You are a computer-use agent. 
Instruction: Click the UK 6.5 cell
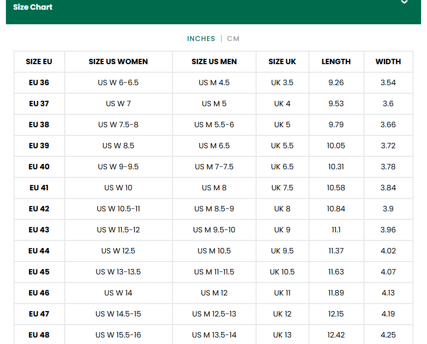coord(282,167)
